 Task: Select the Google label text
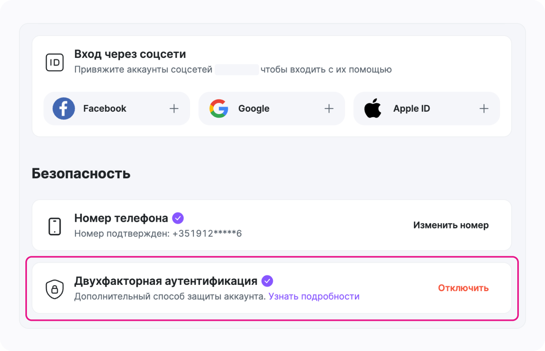click(x=253, y=109)
